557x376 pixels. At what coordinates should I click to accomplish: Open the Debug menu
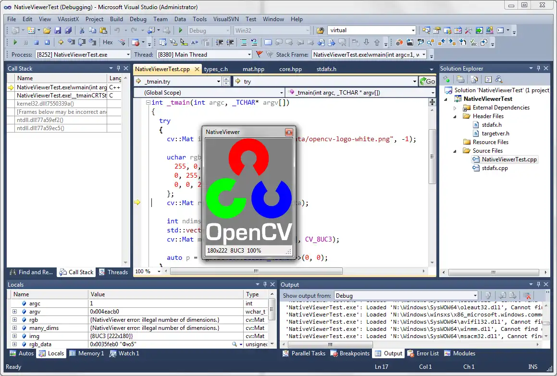pyautogui.click(x=138, y=19)
